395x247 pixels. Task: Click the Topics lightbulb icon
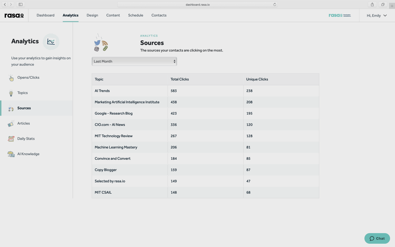pyautogui.click(x=11, y=93)
